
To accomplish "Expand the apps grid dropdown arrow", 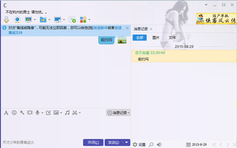I will pyautogui.click(x=89, y=20).
